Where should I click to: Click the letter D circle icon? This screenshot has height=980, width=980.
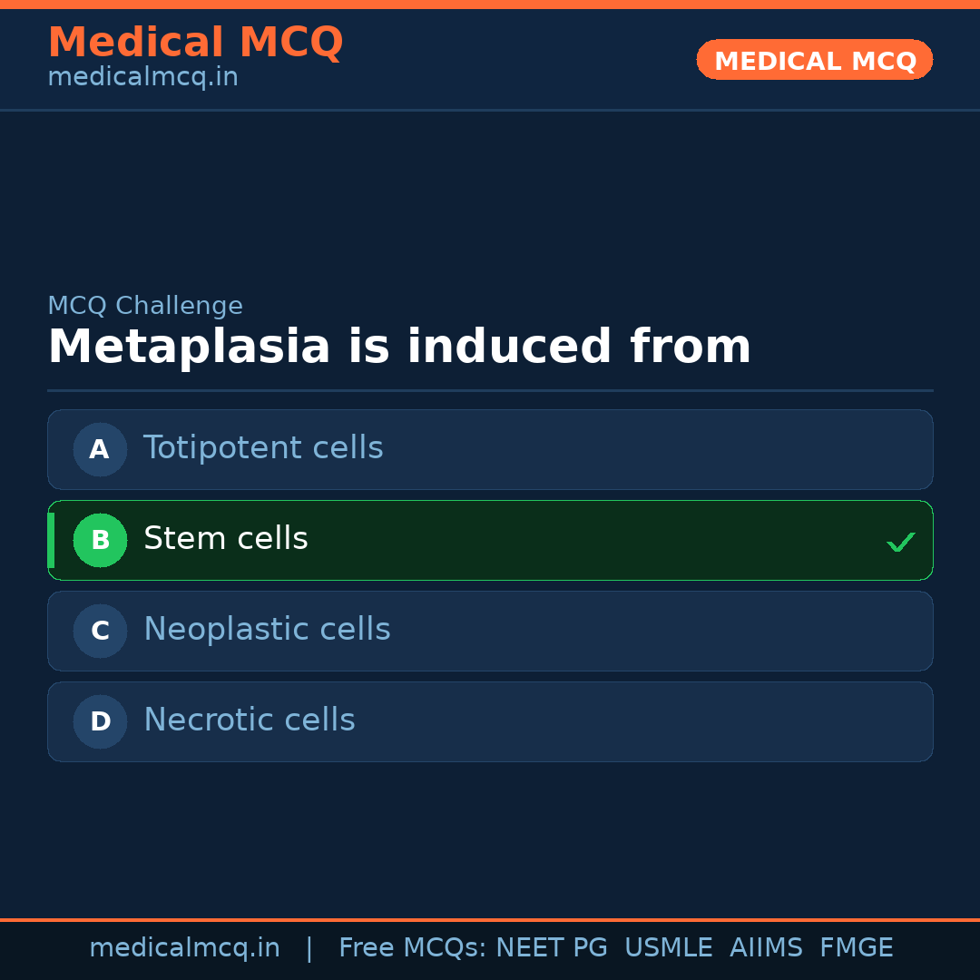click(100, 721)
